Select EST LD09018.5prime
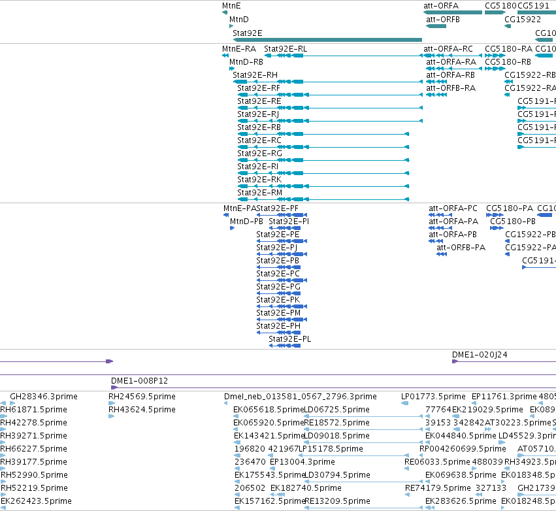The width and height of the screenshot is (556, 511). tap(337, 436)
